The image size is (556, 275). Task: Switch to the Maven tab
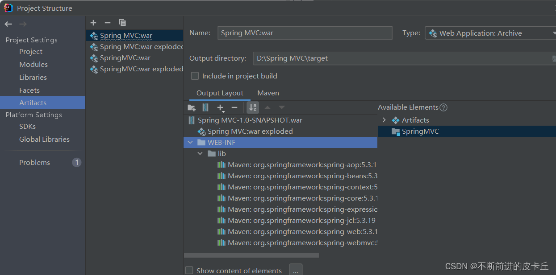pos(268,93)
